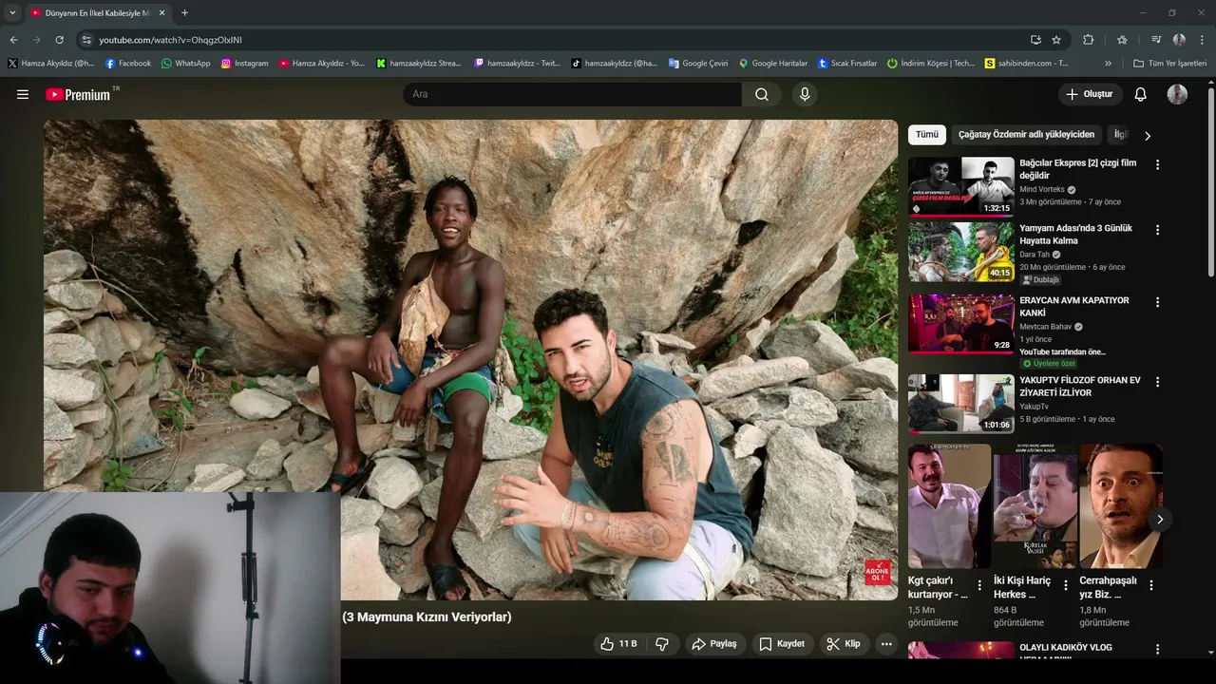Image resolution: width=1216 pixels, height=684 pixels.
Task: Open the Tüm Yer İşaretleri bookmarks folder
Action: (1169, 64)
